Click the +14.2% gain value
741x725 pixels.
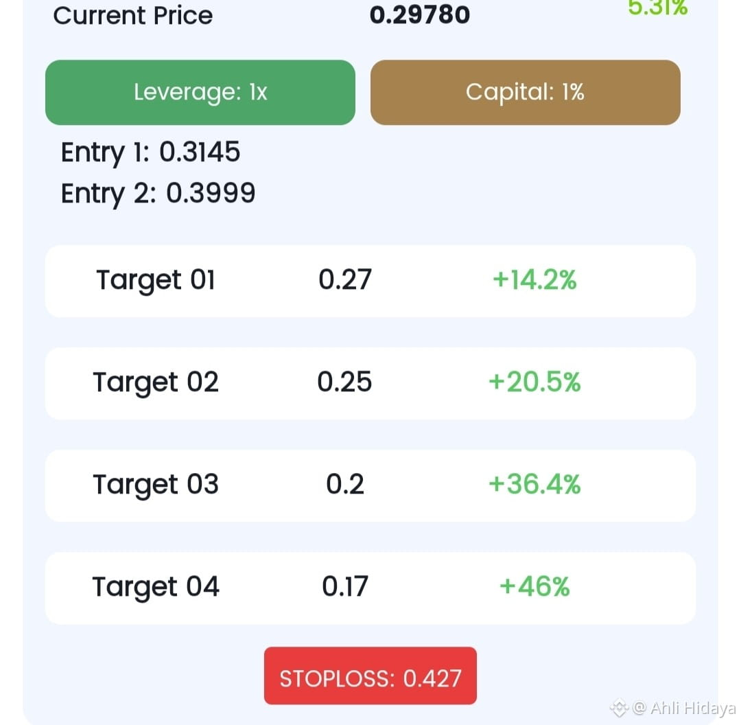534,279
